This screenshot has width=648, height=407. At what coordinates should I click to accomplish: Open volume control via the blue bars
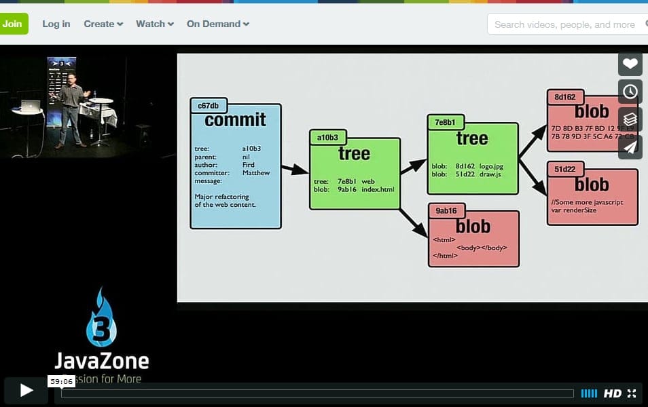pyautogui.click(x=590, y=393)
